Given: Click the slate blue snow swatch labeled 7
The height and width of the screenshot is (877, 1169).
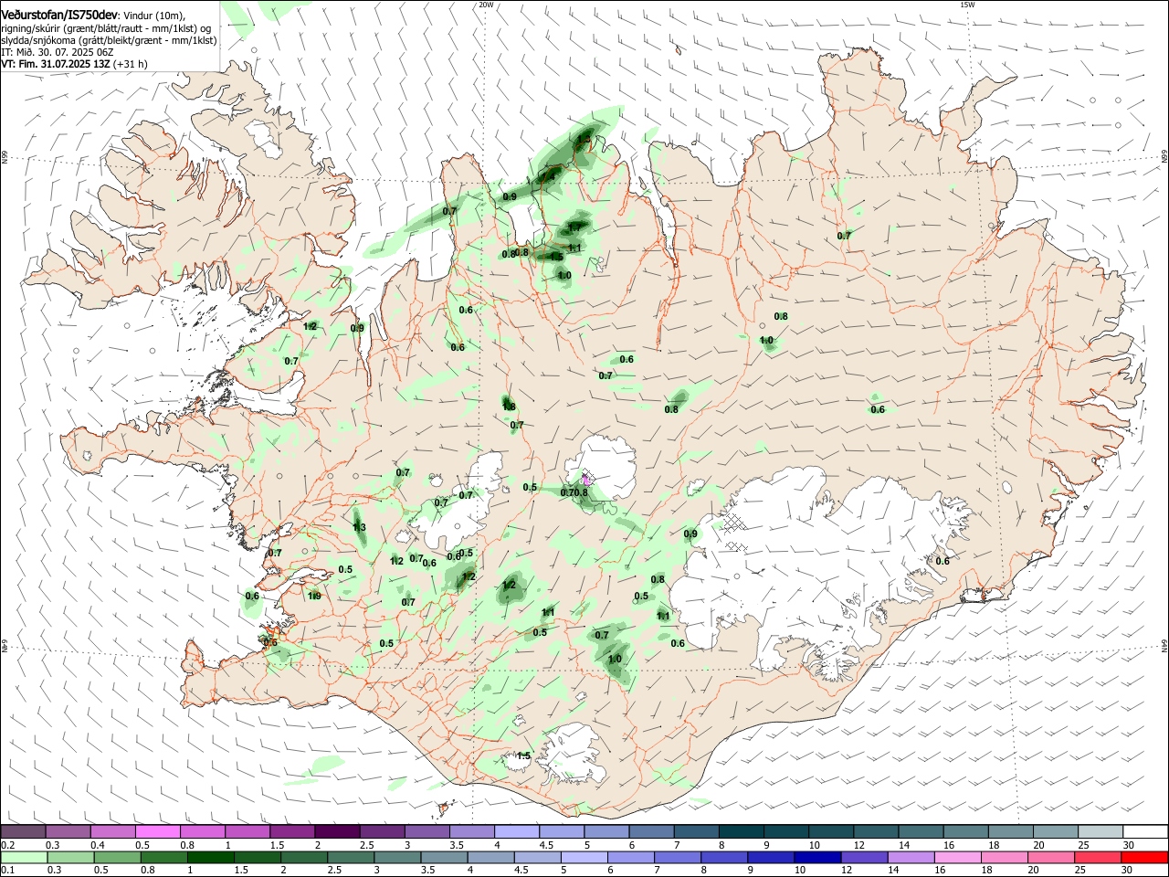Looking at the screenshot, I should [696, 832].
